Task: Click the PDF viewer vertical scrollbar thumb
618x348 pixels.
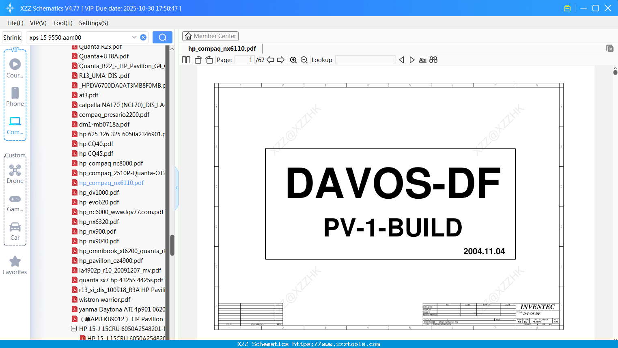Action: [615, 72]
